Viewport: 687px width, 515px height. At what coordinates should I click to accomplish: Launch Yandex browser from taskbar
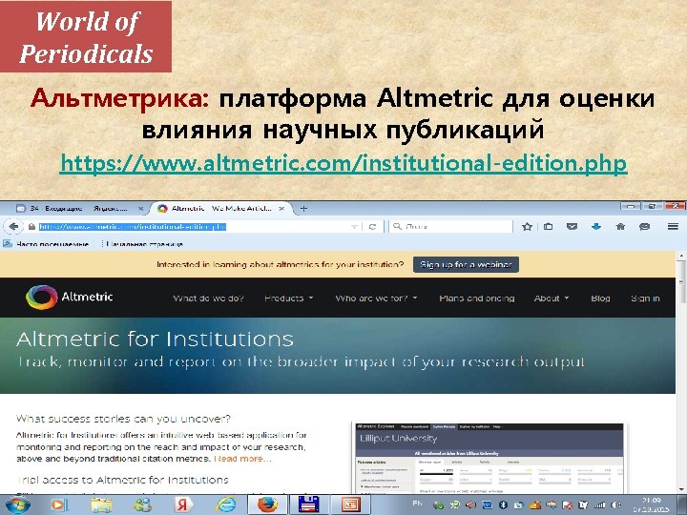(184, 505)
